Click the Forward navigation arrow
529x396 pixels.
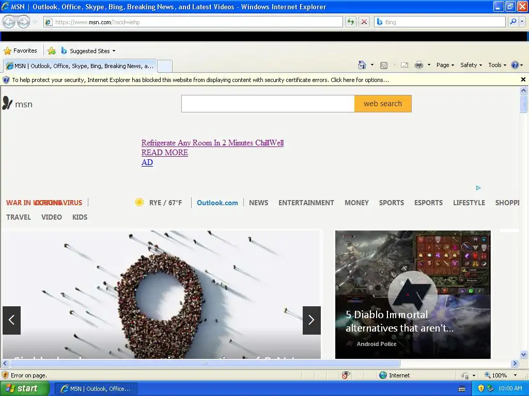point(23,22)
